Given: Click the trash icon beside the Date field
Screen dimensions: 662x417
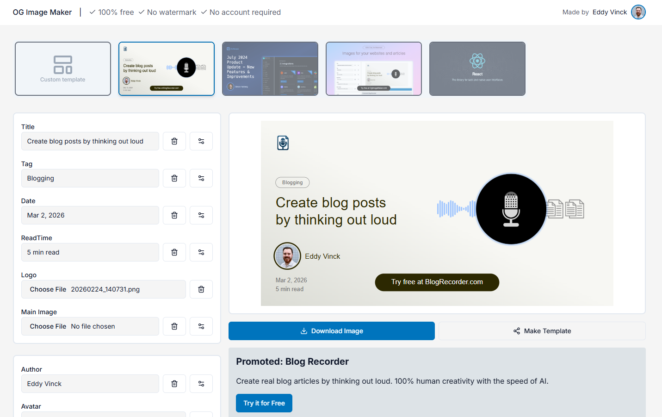Looking at the screenshot, I should (x=174, y=215).
